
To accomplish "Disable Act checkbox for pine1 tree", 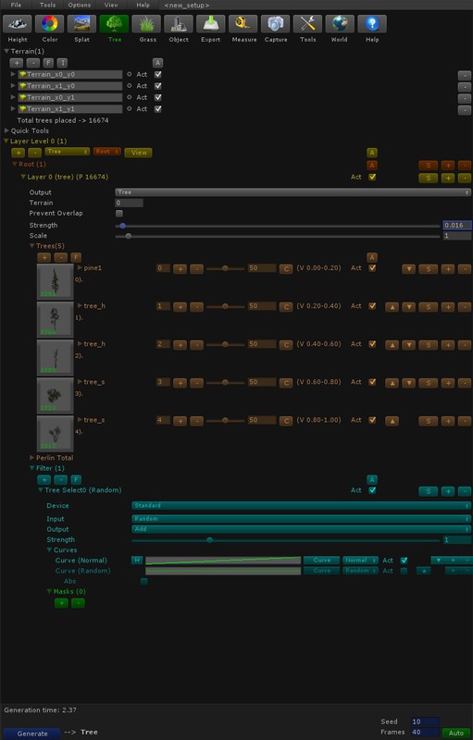I will [x=372, y=268].
